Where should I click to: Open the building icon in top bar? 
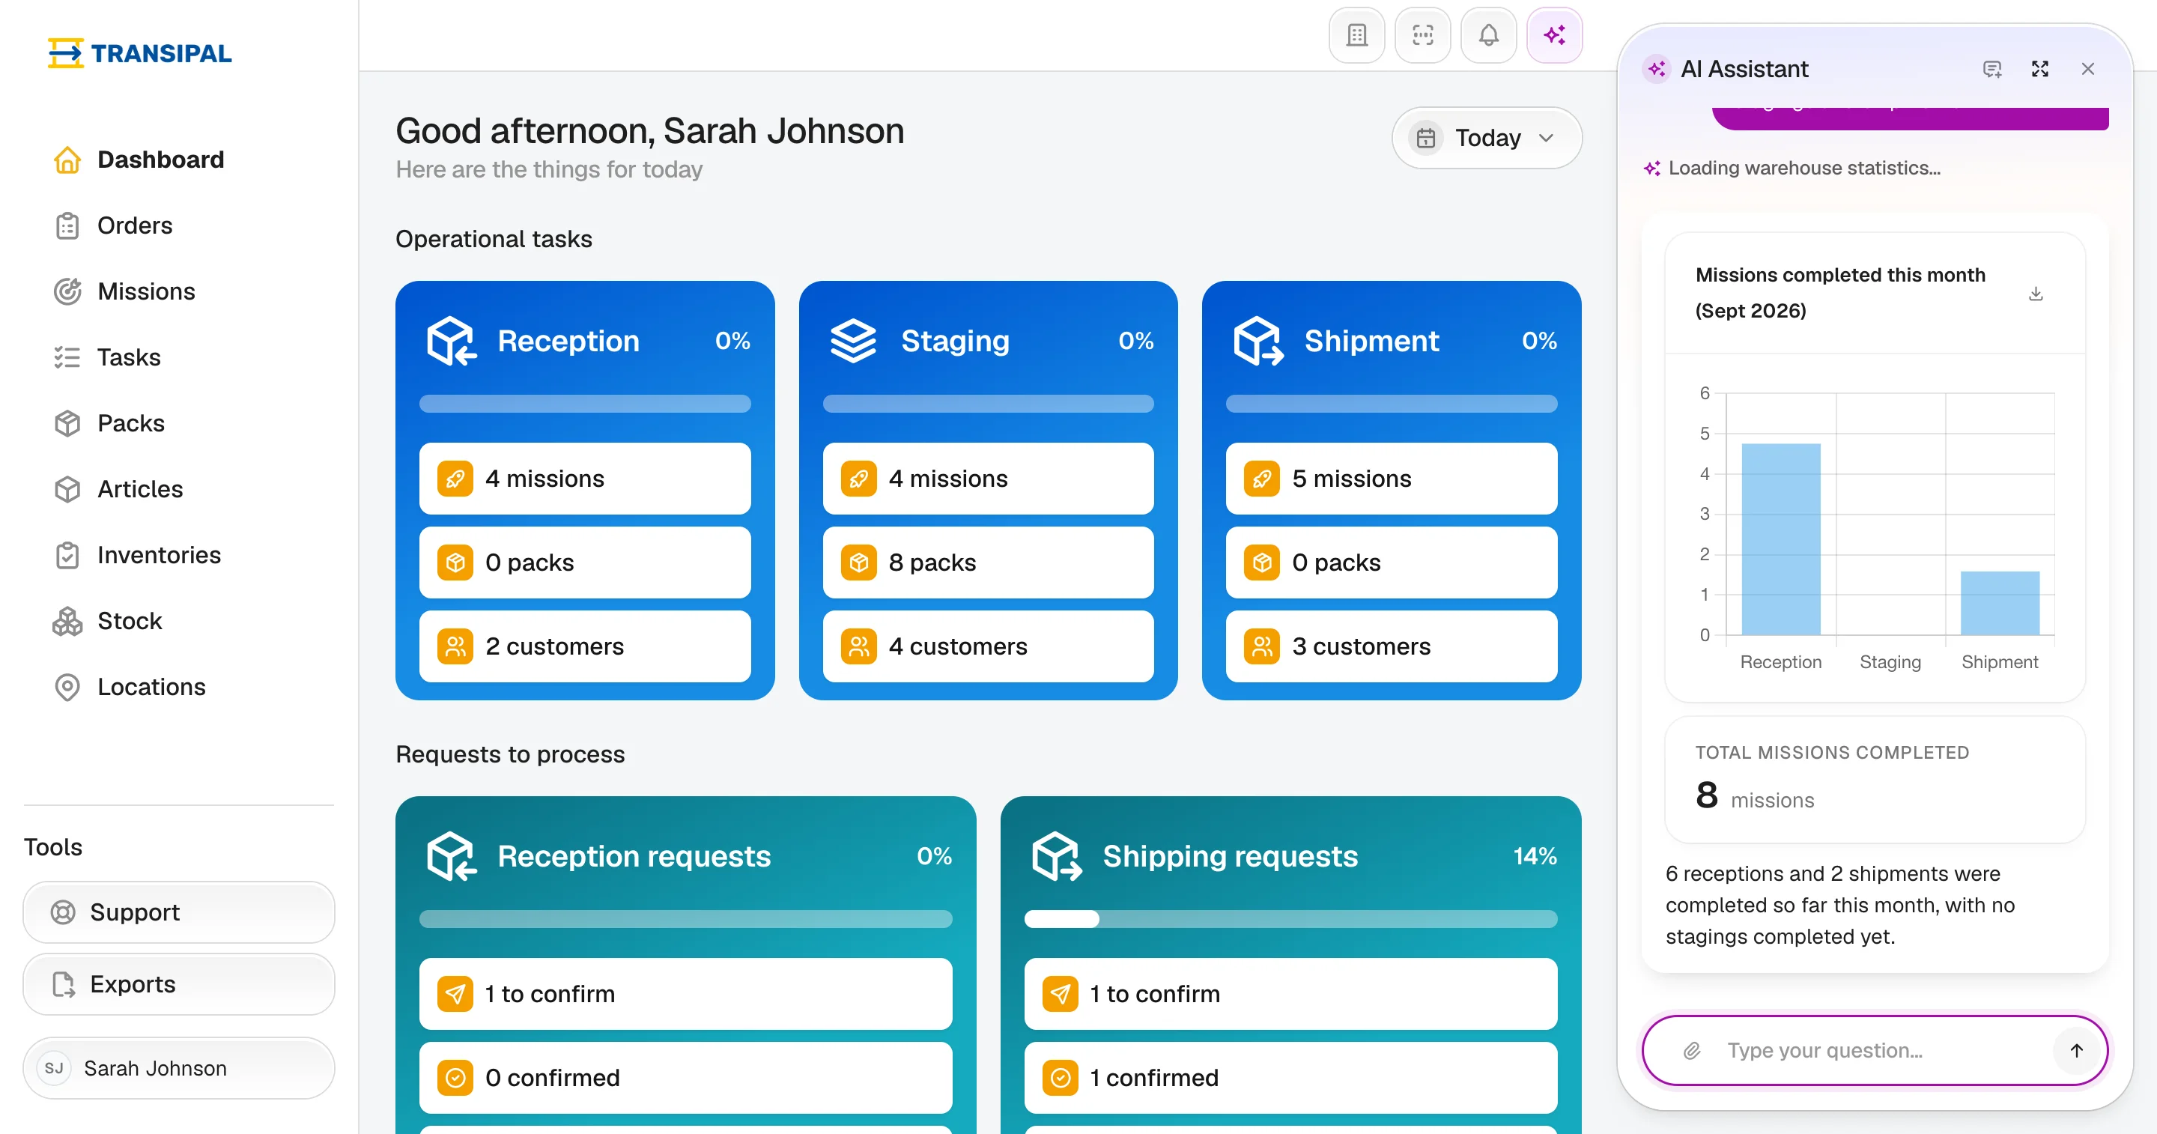pos(1356,35)
